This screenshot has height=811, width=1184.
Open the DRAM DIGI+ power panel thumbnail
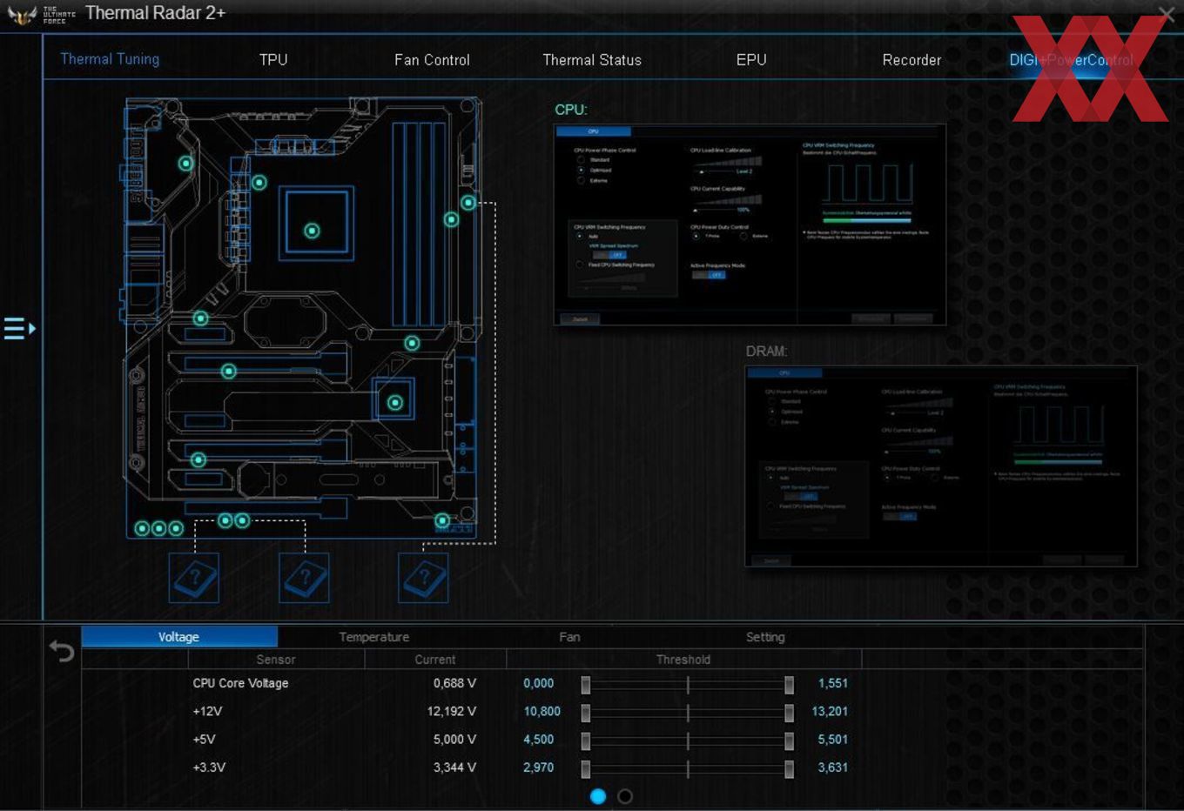(941, 466)
